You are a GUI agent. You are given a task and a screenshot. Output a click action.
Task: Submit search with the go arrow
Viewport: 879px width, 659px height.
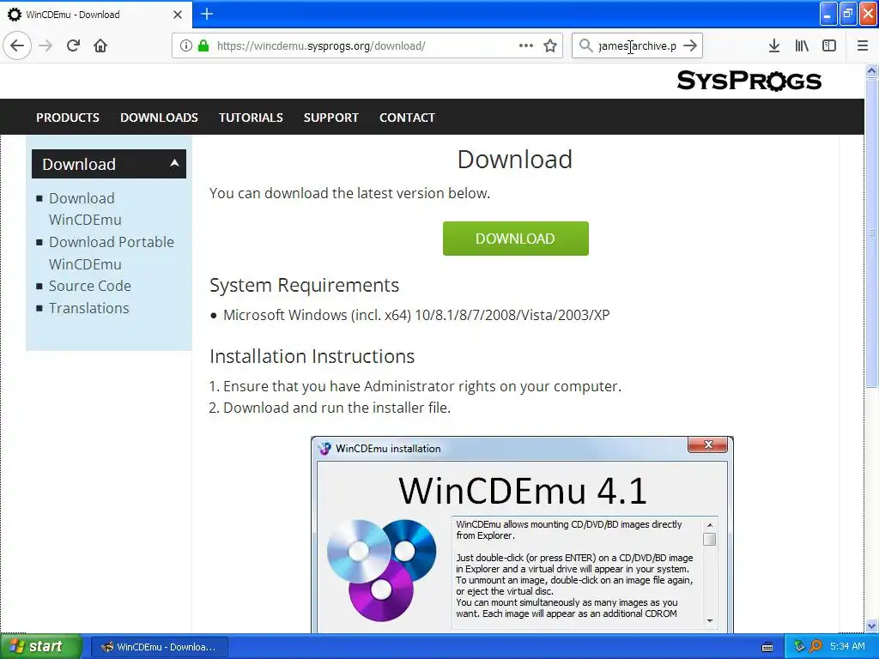click(x=691, y=45)
